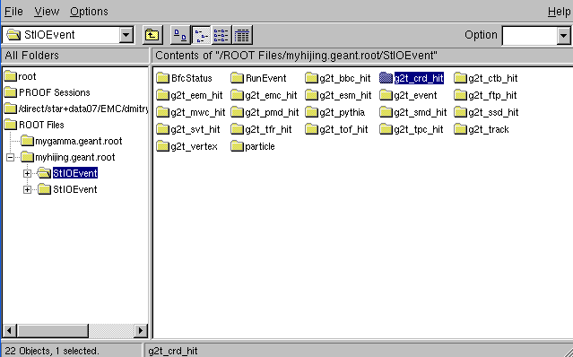Select the highlighted g2t_crd_hit folder
The image size is (573, 357).
point(412,78)
